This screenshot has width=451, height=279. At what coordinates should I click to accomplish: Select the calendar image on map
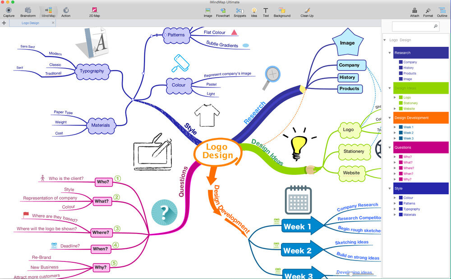tap(298, 200)
